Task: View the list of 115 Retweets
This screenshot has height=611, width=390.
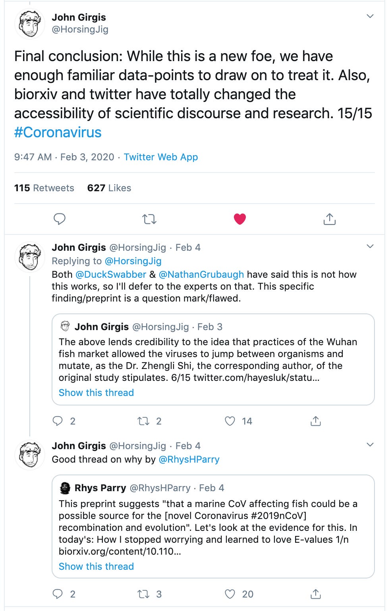Action: click(44, 188)
